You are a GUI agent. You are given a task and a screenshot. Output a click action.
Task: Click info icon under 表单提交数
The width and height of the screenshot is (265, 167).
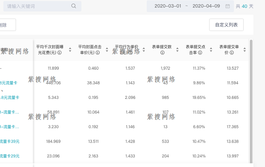point(162,53)
